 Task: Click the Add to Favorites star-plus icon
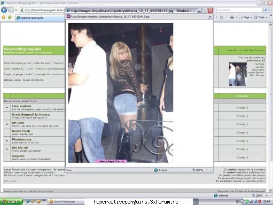click(x=10, y=17)
